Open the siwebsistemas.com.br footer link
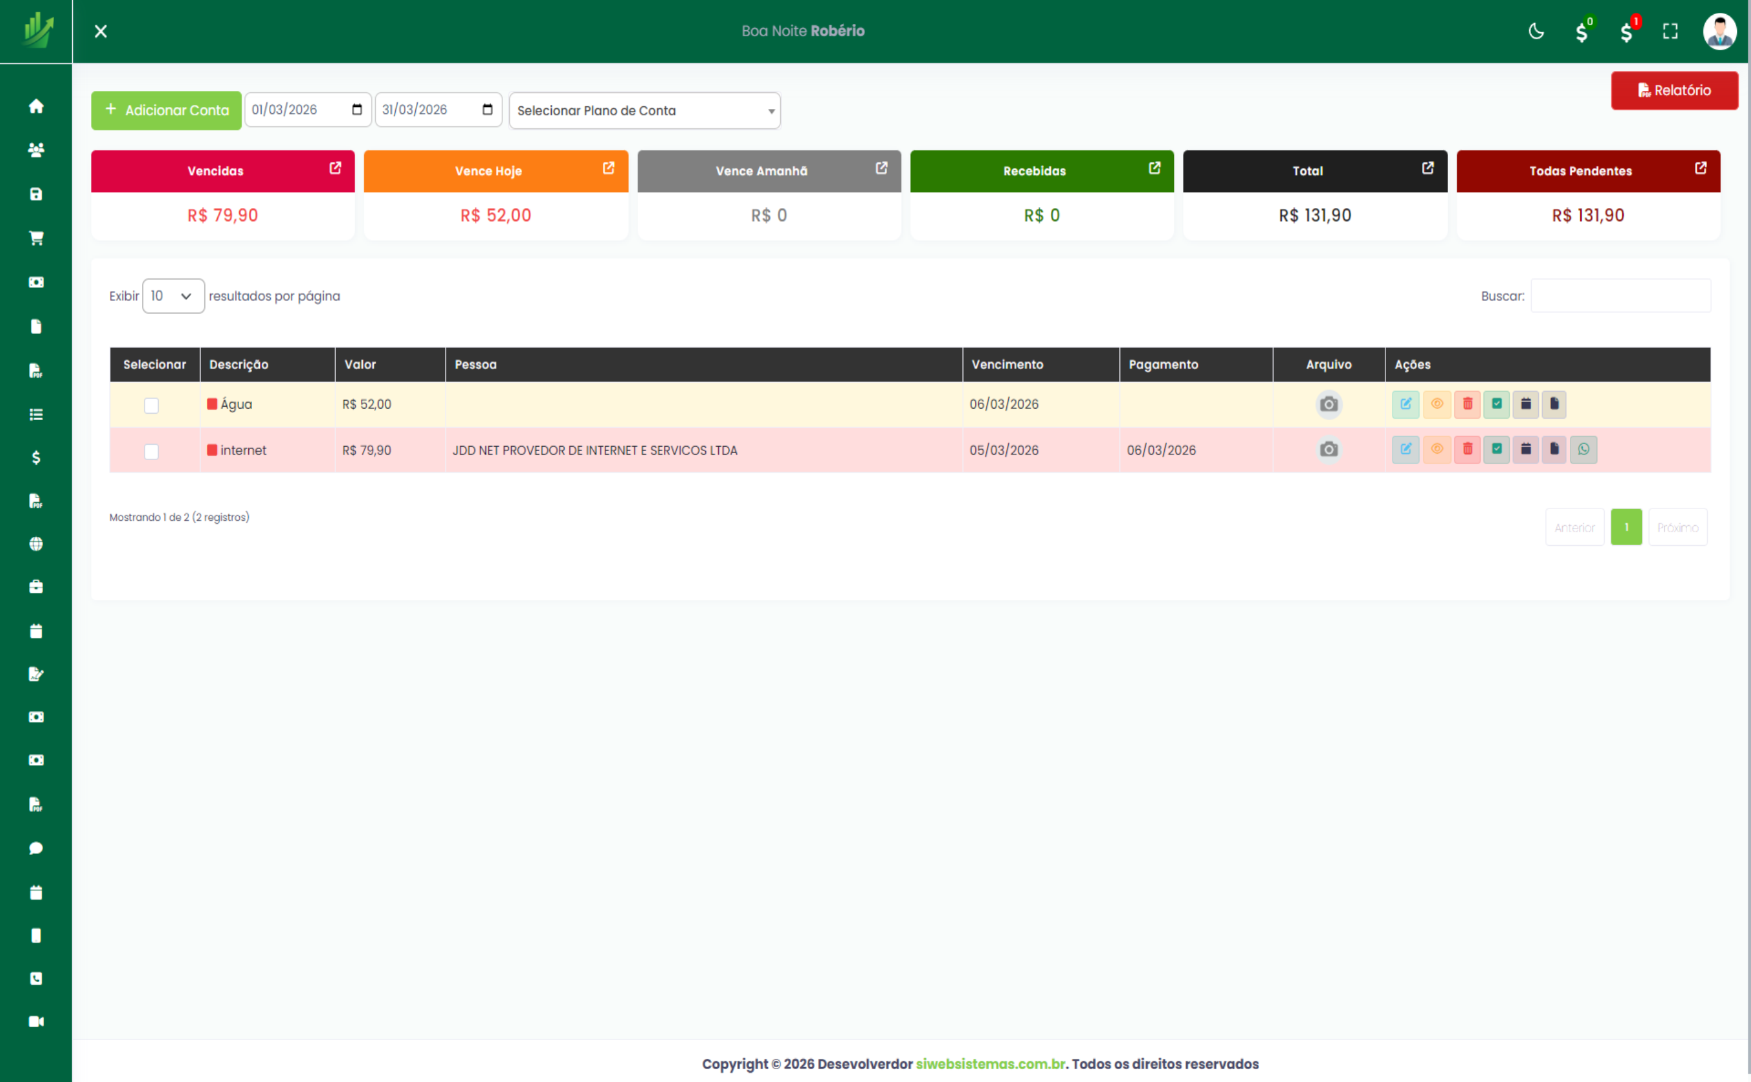The image size is (1751, 1082). pyautogui.click(x=991, y=1064)
